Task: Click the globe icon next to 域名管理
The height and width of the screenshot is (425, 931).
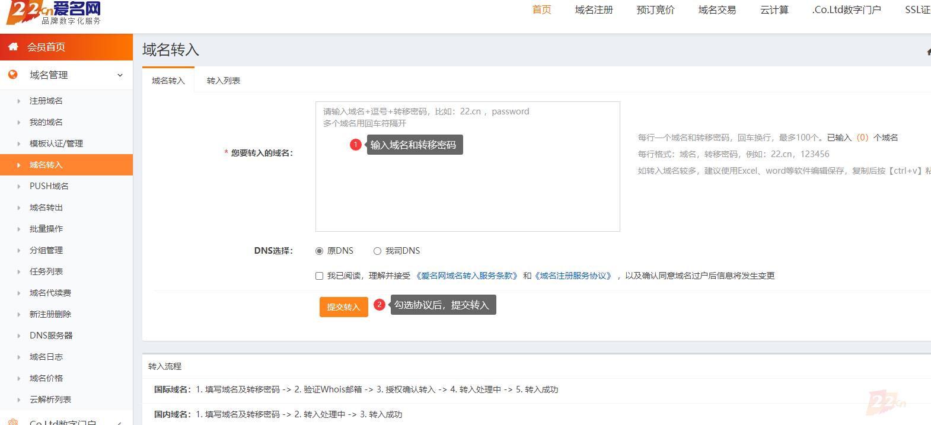Action: coord(13,75)
